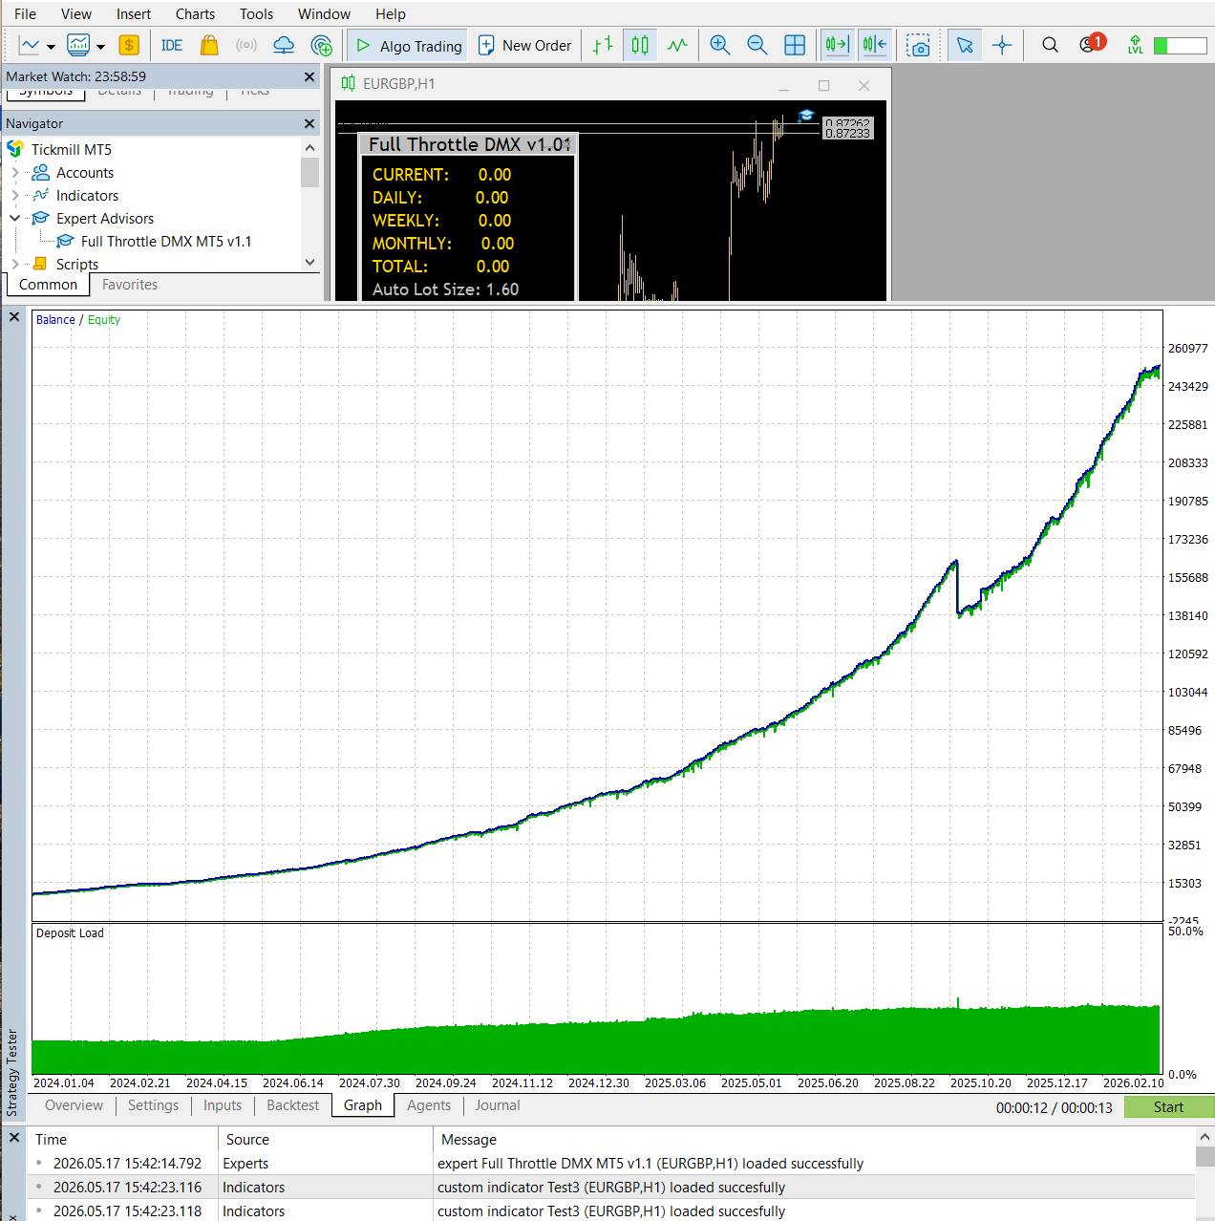Zoom out on the chart
This screenshot has width=1215, height=1221.
click(x=757, y=45)
